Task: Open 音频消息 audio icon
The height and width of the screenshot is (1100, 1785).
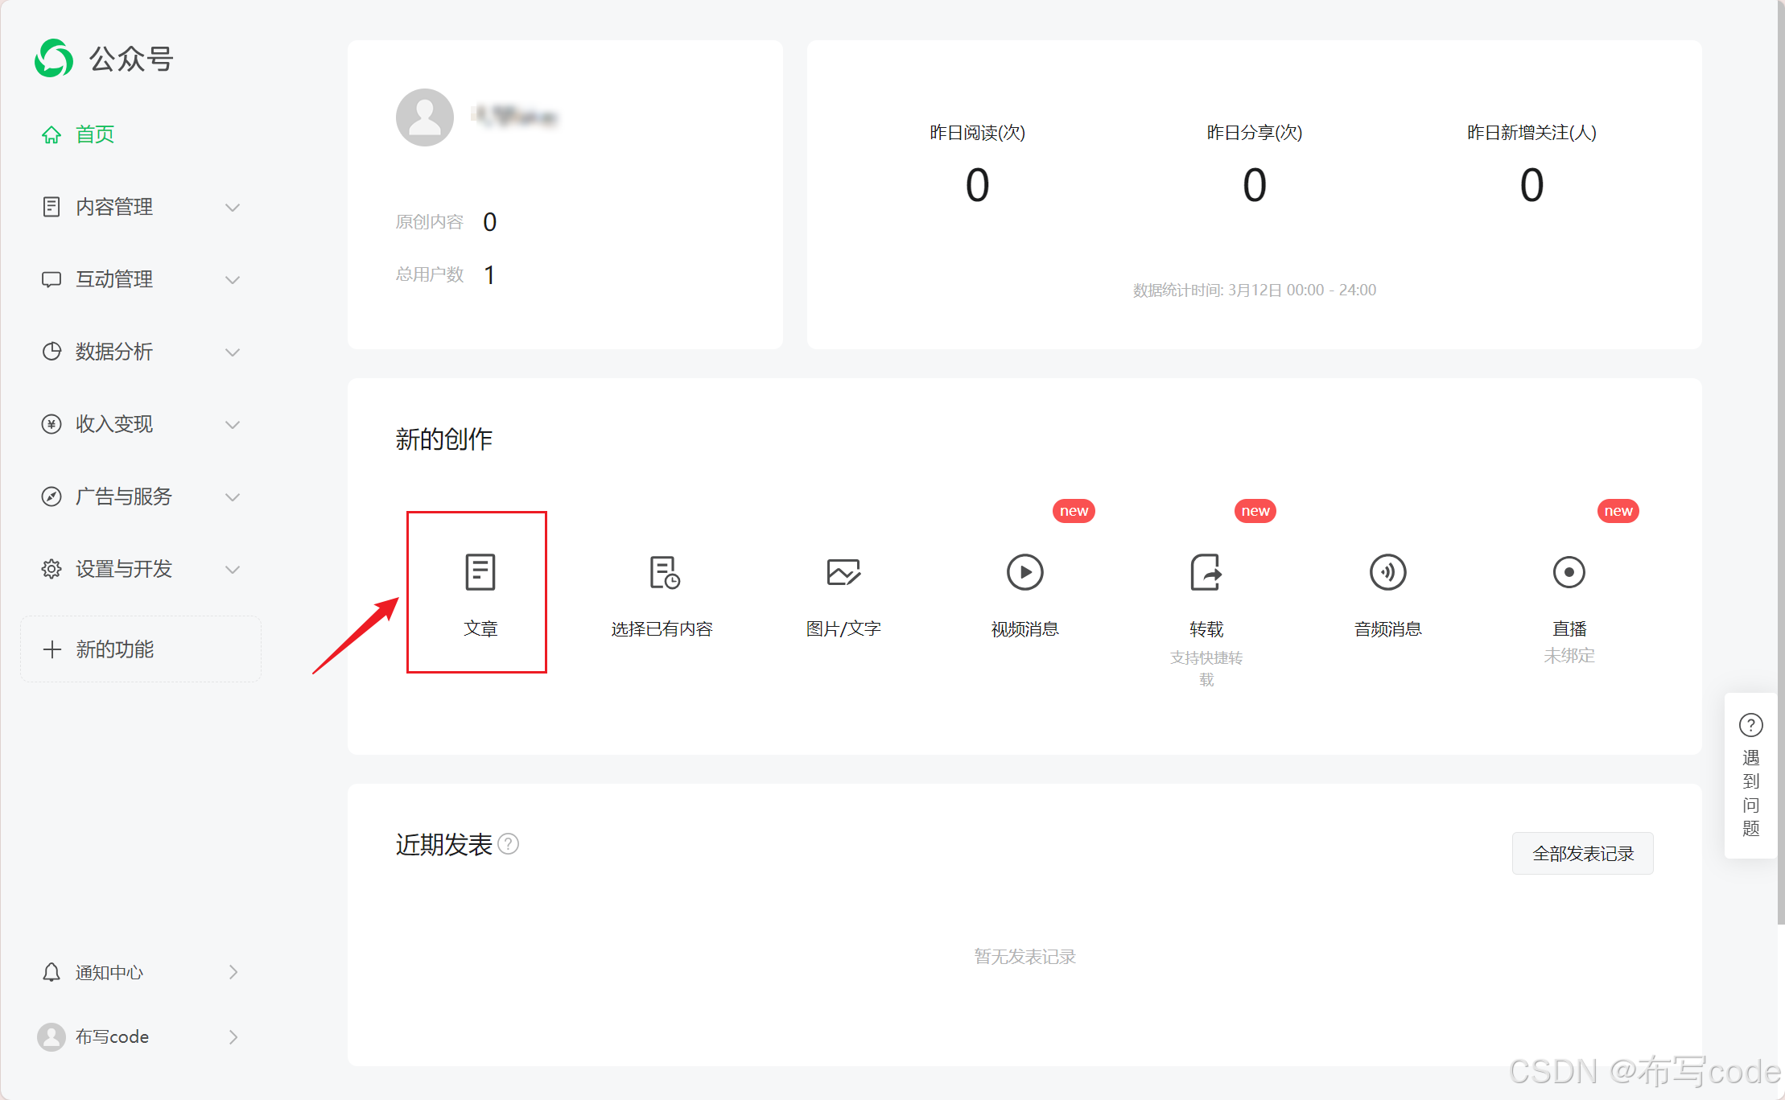Action: tap(1387, 573)
